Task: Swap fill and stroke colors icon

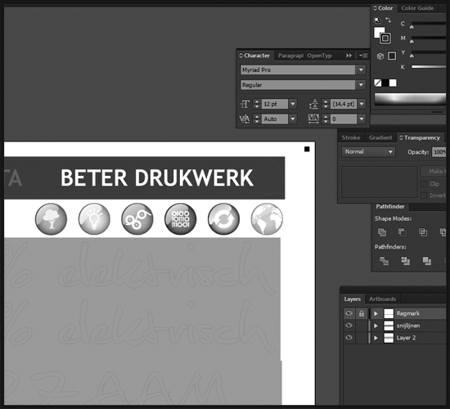Action: [x=389, y=20]
